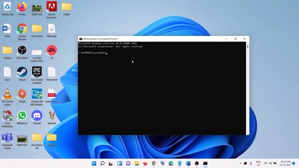Click the 'Administrator: Command Prompt' title text
The height and width of the screenshot is (168, 299).
[x=100, y=39]
